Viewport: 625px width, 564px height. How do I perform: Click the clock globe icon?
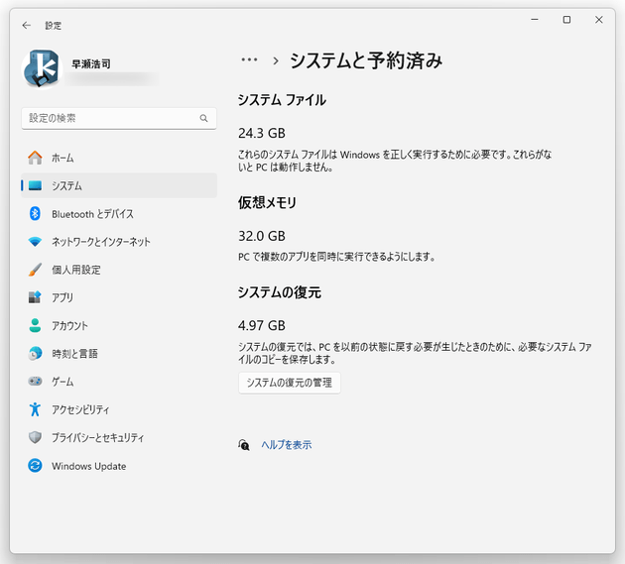point(35,354)
